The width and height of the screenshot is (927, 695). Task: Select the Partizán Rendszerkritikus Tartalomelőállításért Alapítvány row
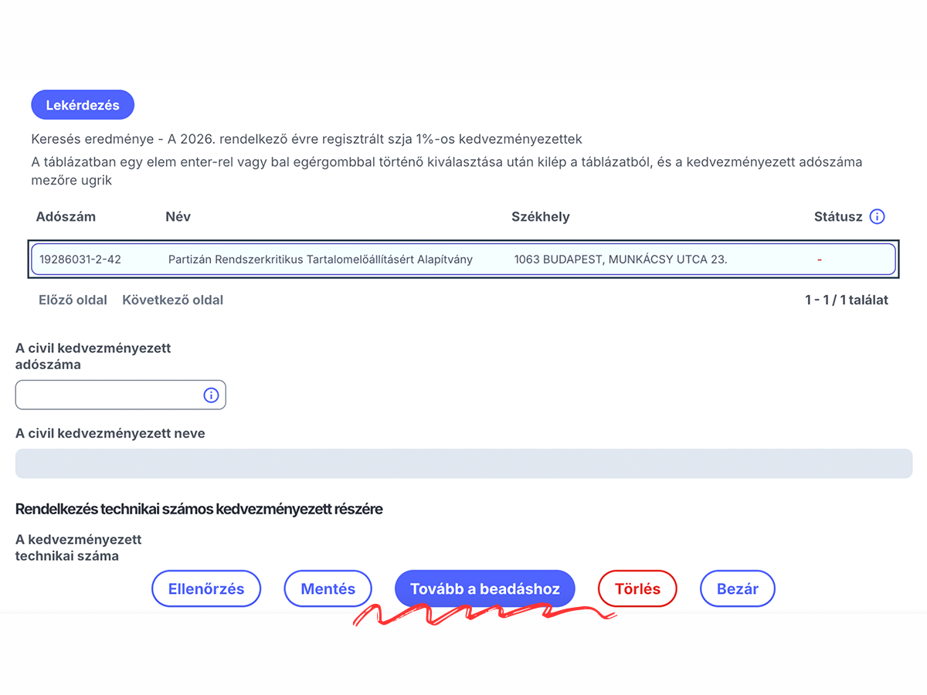click(320, 259)
